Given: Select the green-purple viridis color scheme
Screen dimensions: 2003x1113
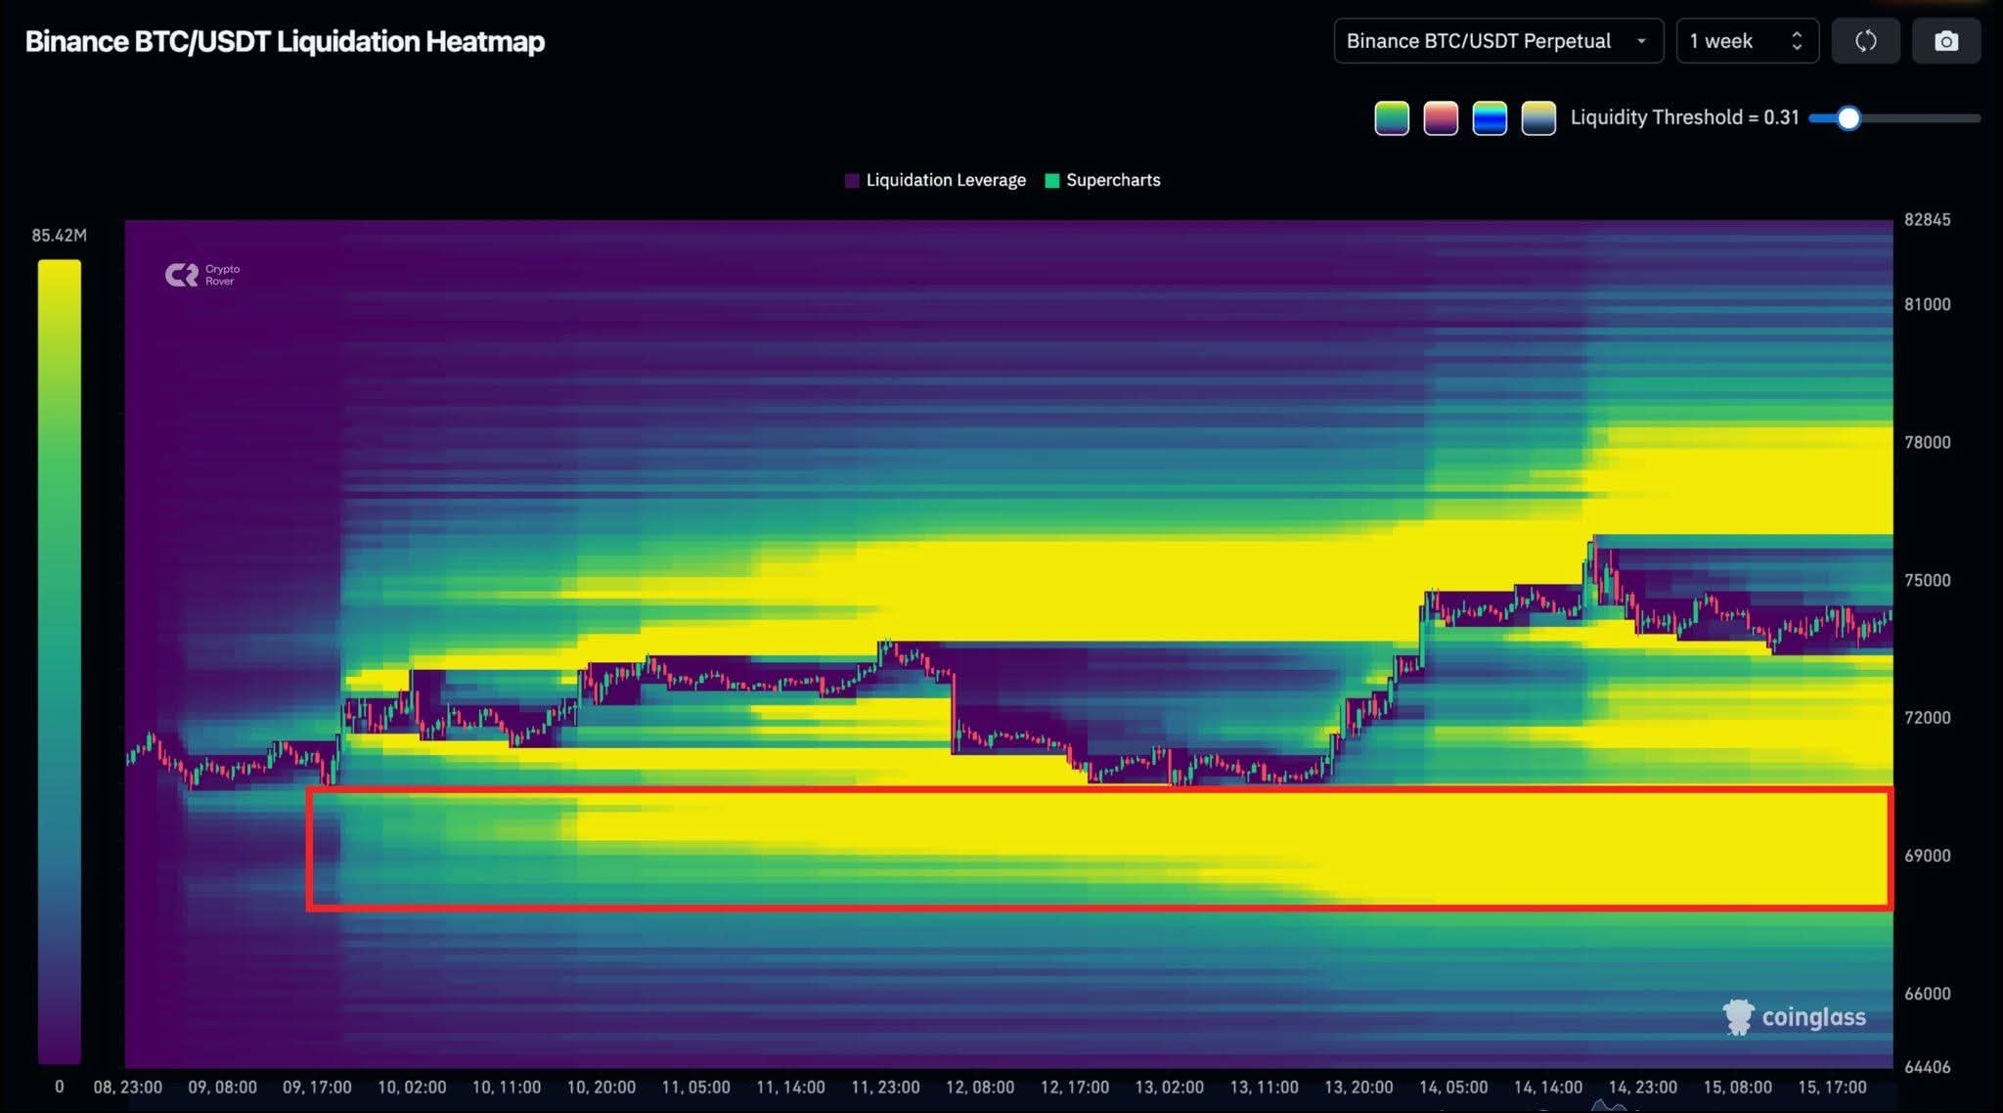Looking at the screenshot, I should click(x=1392, y=118).
